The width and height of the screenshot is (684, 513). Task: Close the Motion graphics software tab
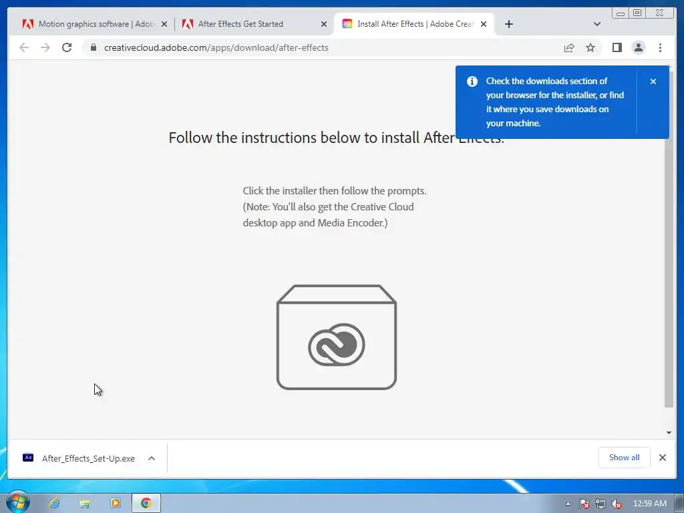click(x=164, y=25)
